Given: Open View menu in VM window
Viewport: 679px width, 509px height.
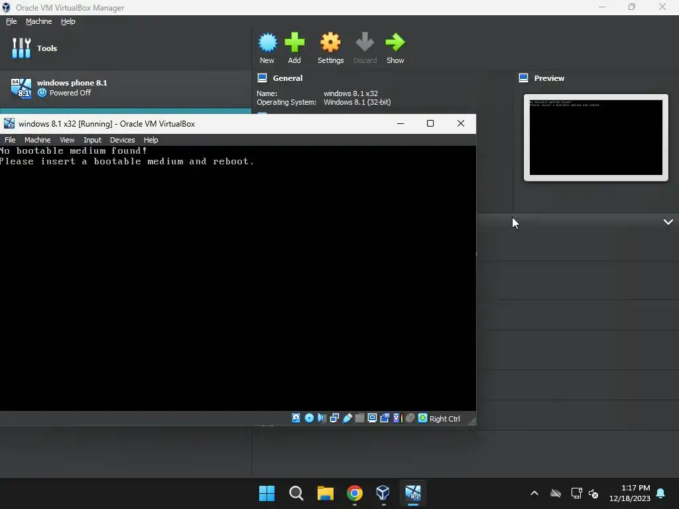Looking at the screenshot, I should point(67,140).
